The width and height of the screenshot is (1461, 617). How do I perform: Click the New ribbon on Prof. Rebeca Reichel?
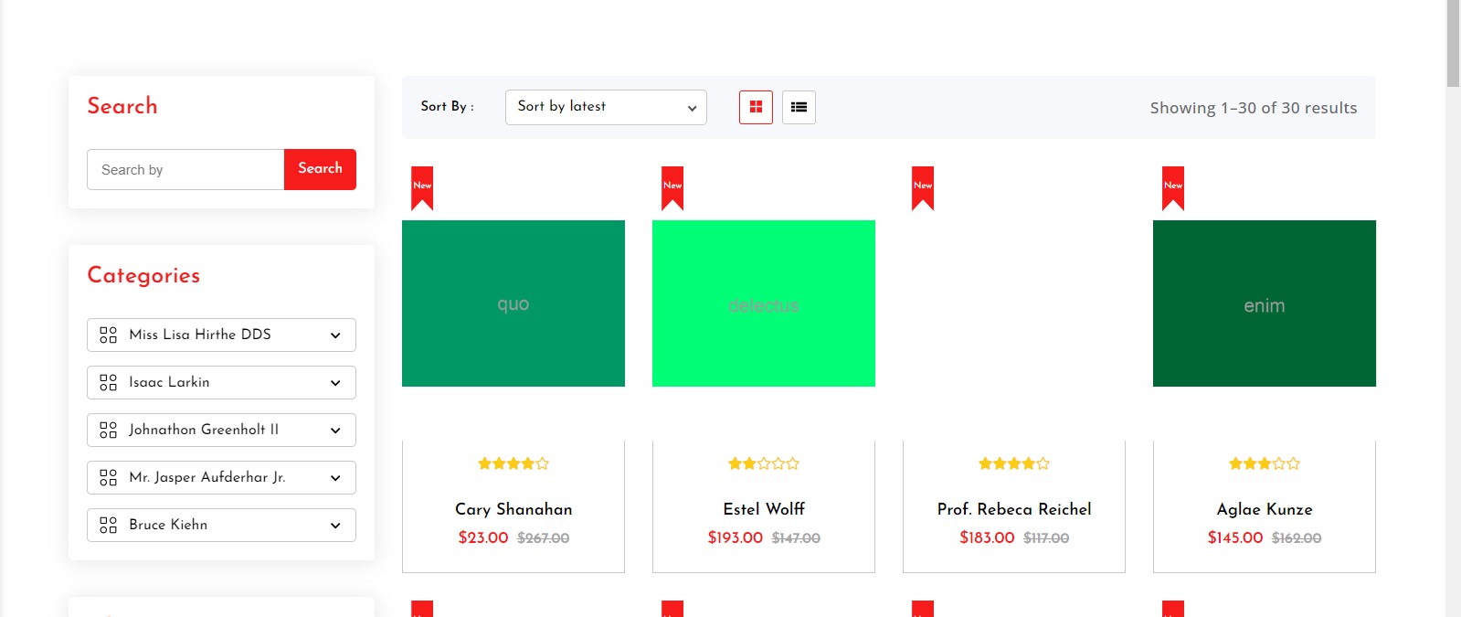tap(923, 187)
